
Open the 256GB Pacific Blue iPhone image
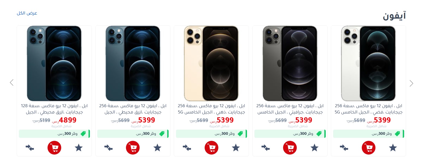[133, 63]
